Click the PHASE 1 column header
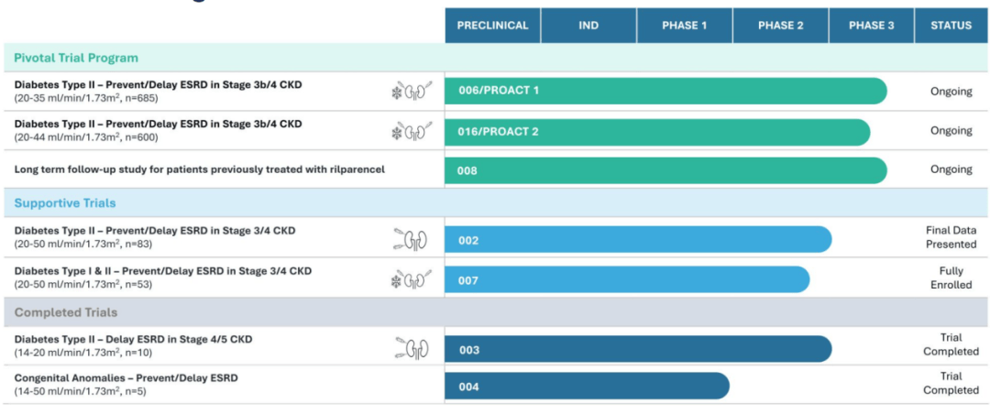The height and width of the screenshot is (414, 990). [685, 26]
